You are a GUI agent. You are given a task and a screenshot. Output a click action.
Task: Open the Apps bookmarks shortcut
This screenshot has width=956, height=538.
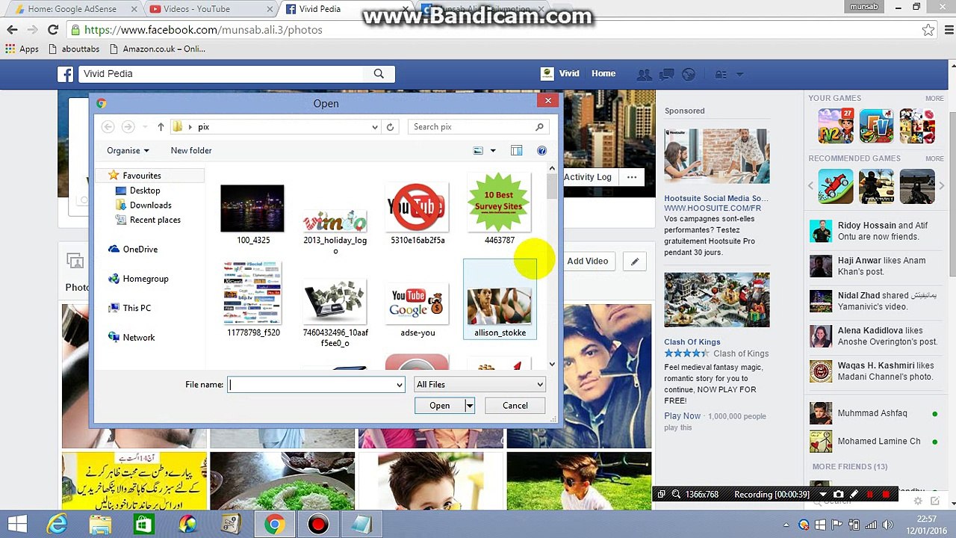click(x=22, y=49)
